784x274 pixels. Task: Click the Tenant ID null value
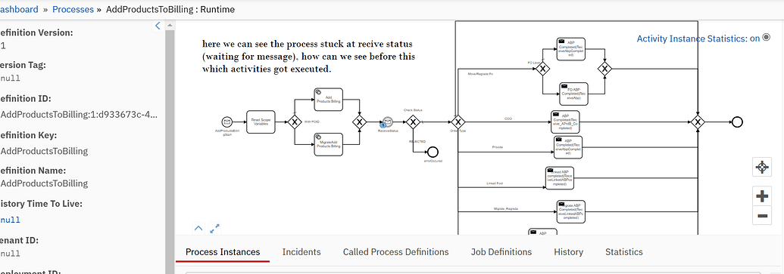point(10,253)
